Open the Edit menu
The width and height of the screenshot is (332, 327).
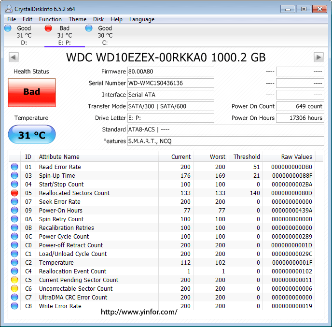pyautogui.click(x=28, y=19)
